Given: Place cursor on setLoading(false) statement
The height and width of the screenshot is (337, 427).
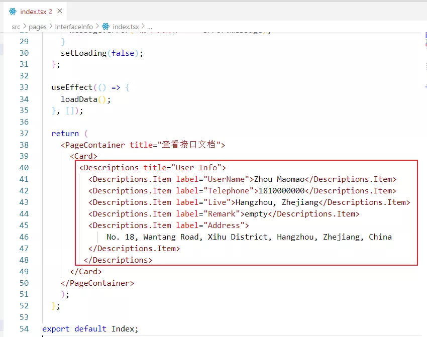Looking at the screenshot, I should pyautogui.click(x=101, y=53).
